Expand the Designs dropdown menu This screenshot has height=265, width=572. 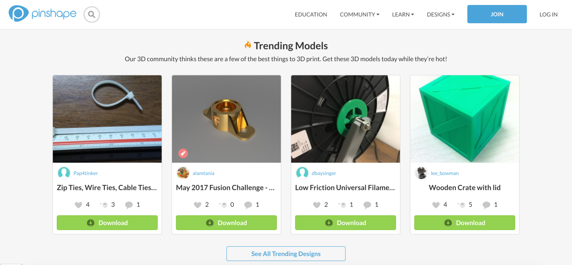coord(440,15)
